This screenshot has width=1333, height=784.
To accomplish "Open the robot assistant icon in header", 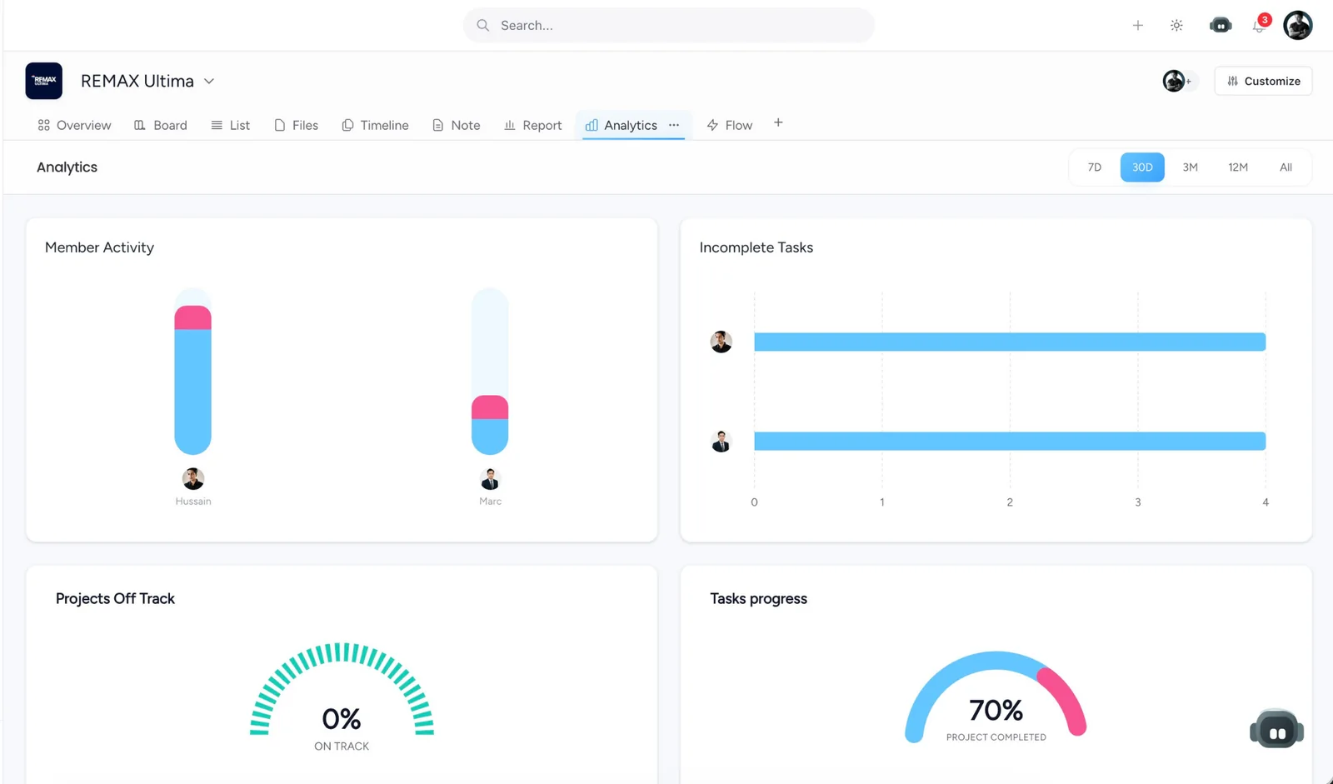I will [x=1221, y=26].
